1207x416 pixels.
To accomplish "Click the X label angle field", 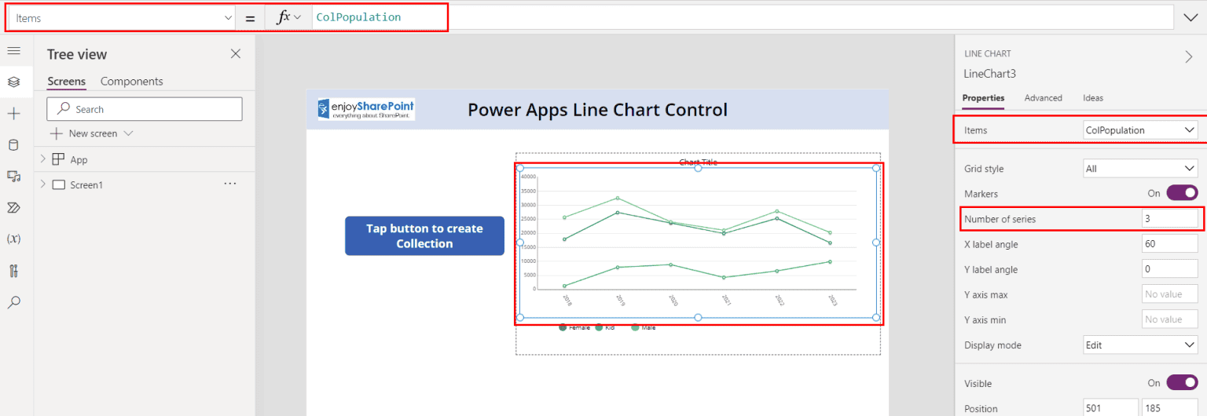I will [x=1170, y=244].
